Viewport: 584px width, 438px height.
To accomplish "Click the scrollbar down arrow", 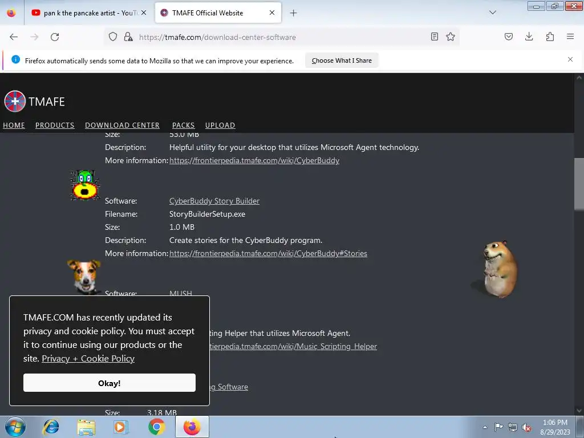I will [x=579, y=411].
